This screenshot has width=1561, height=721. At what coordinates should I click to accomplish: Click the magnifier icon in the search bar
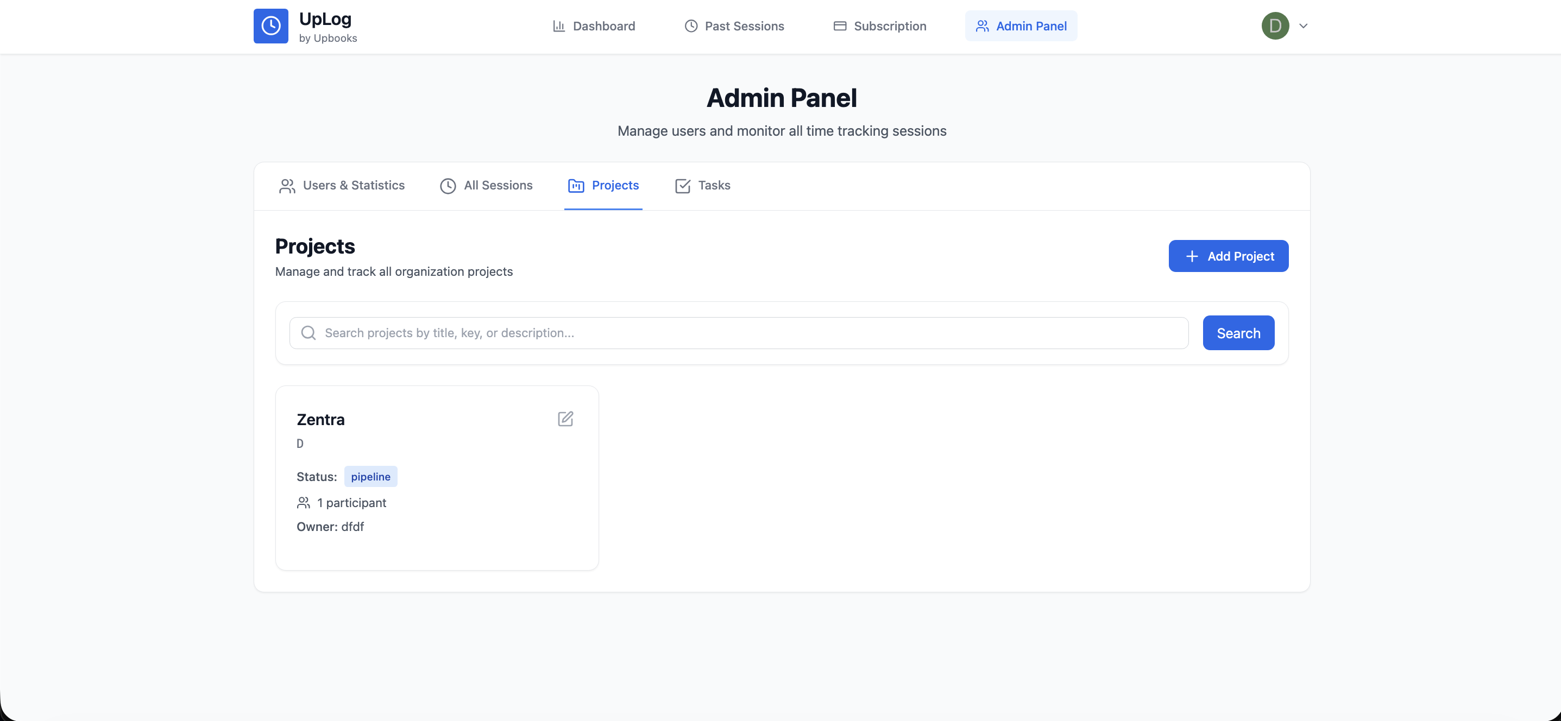[309, 333]
